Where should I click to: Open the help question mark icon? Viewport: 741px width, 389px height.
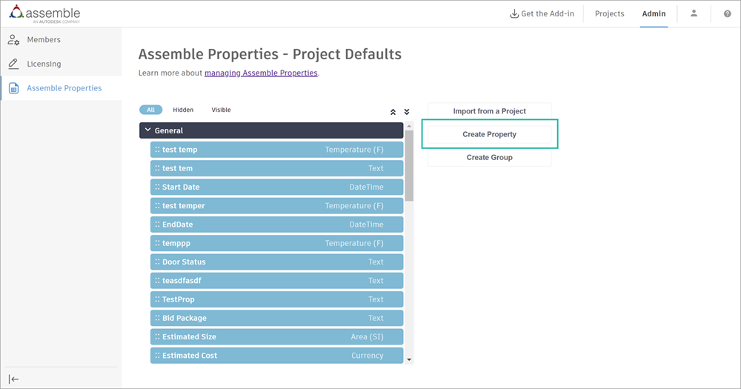727,14
